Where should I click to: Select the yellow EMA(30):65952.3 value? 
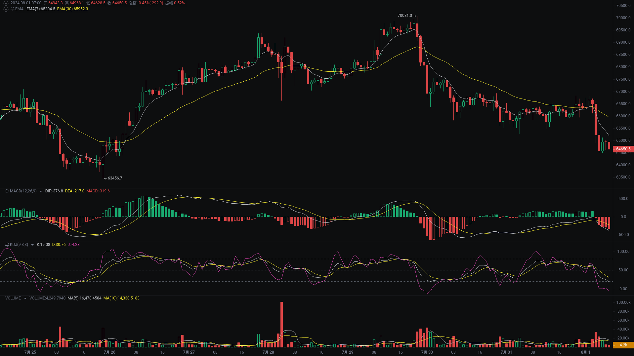point(72,9)
